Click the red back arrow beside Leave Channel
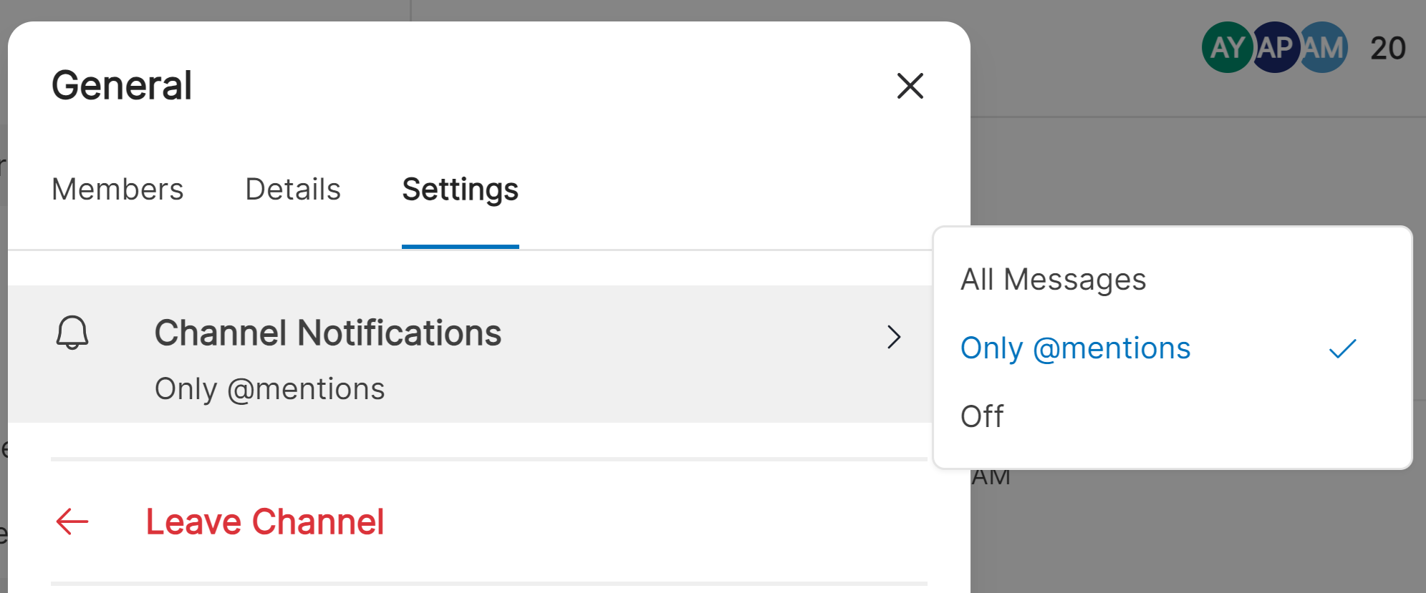This screenshot has width=1426, height=593. click(71, 521)
